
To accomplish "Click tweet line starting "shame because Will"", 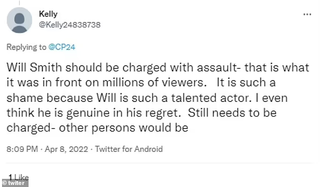I will (x=147, y=98).
